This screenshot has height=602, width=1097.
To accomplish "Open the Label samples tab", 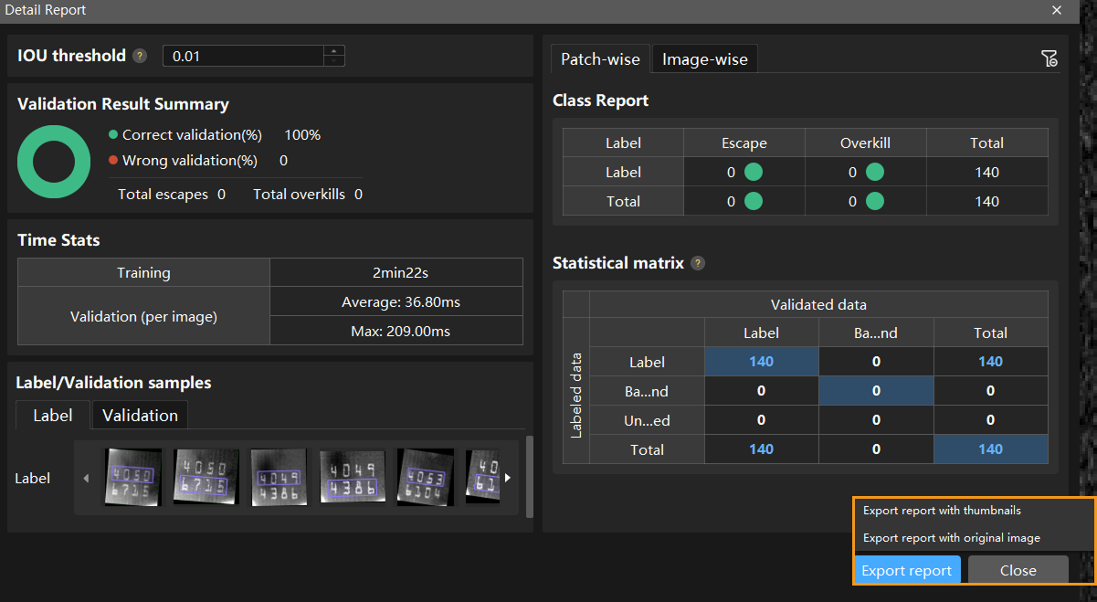I will 53,415.
